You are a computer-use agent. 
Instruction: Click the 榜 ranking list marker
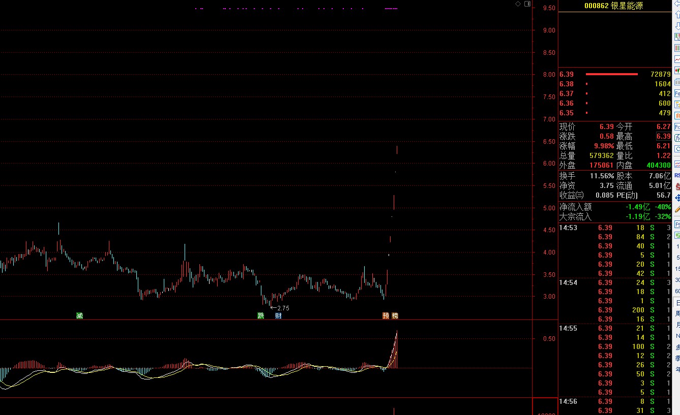pyautogui.click(x=395, y=315)
